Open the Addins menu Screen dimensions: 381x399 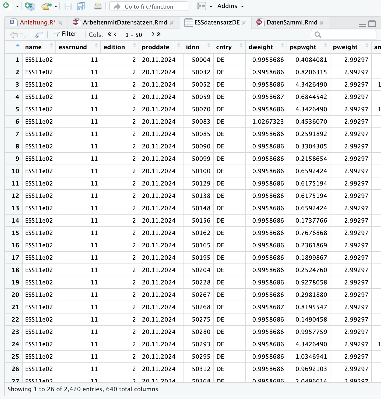[x=231, y=6]
